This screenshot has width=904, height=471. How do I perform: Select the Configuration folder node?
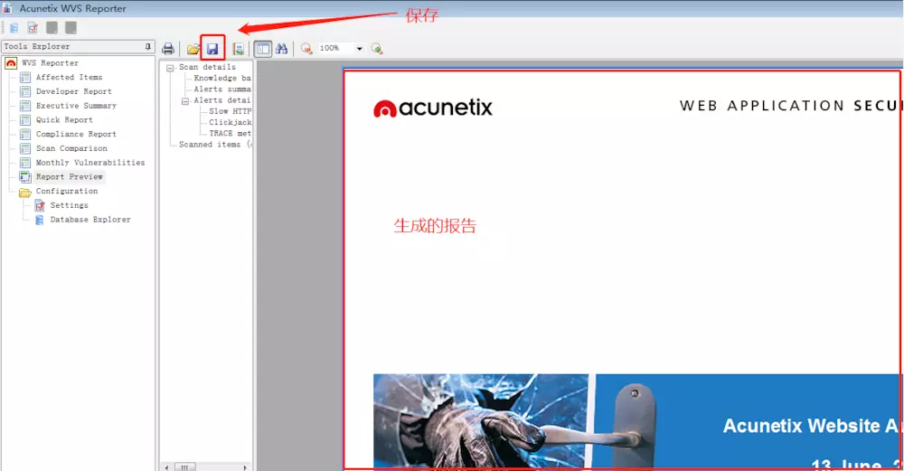tap(67, 191)
